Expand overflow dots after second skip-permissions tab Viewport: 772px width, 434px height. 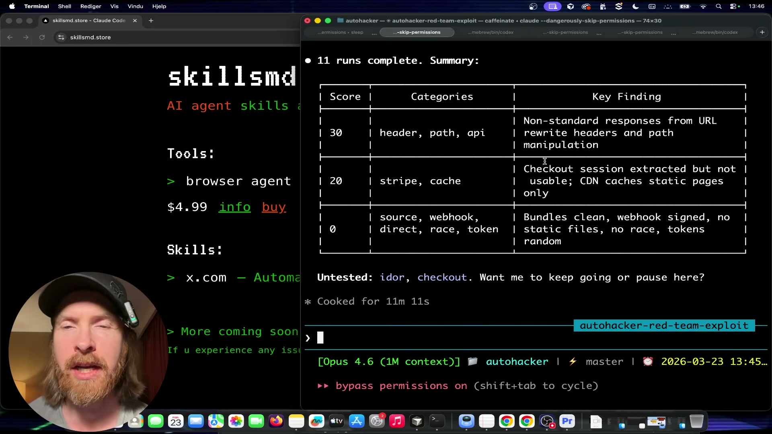[x=599, y=33]
